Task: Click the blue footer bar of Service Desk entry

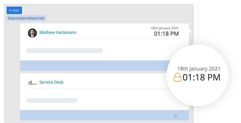Action: pos(104,115)
